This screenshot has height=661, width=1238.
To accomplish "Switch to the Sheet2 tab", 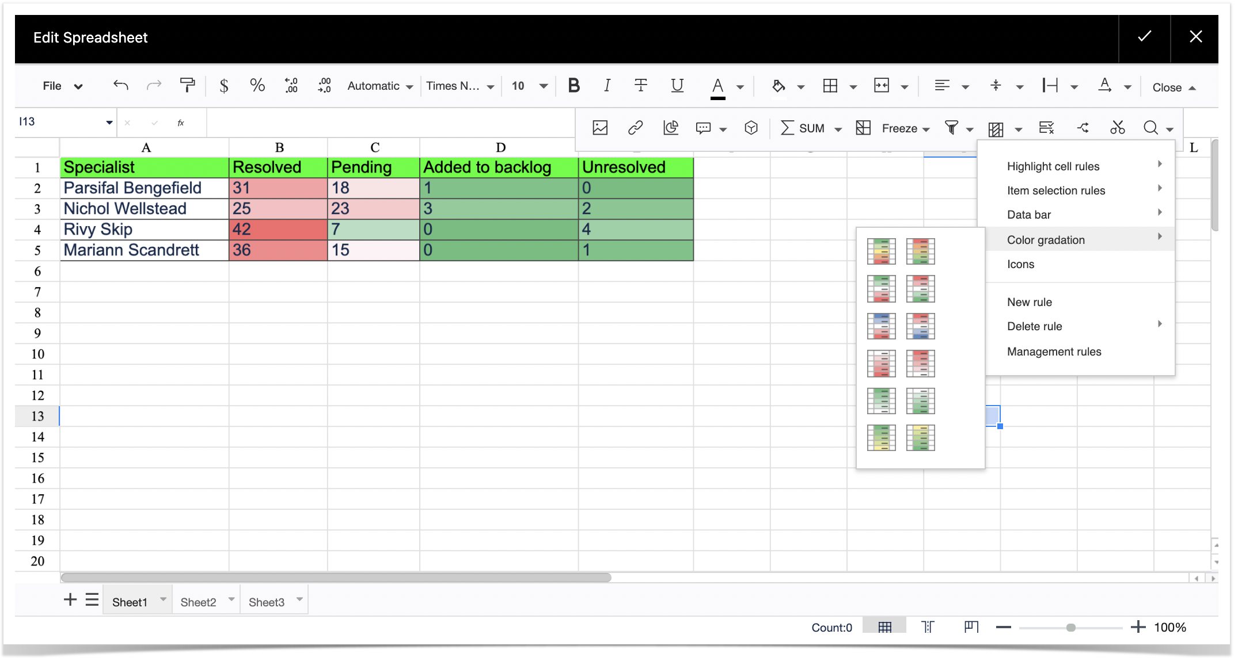I will (198, 602).
